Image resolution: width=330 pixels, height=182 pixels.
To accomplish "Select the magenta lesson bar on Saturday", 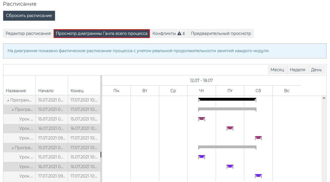I will (x=258, y=138).
